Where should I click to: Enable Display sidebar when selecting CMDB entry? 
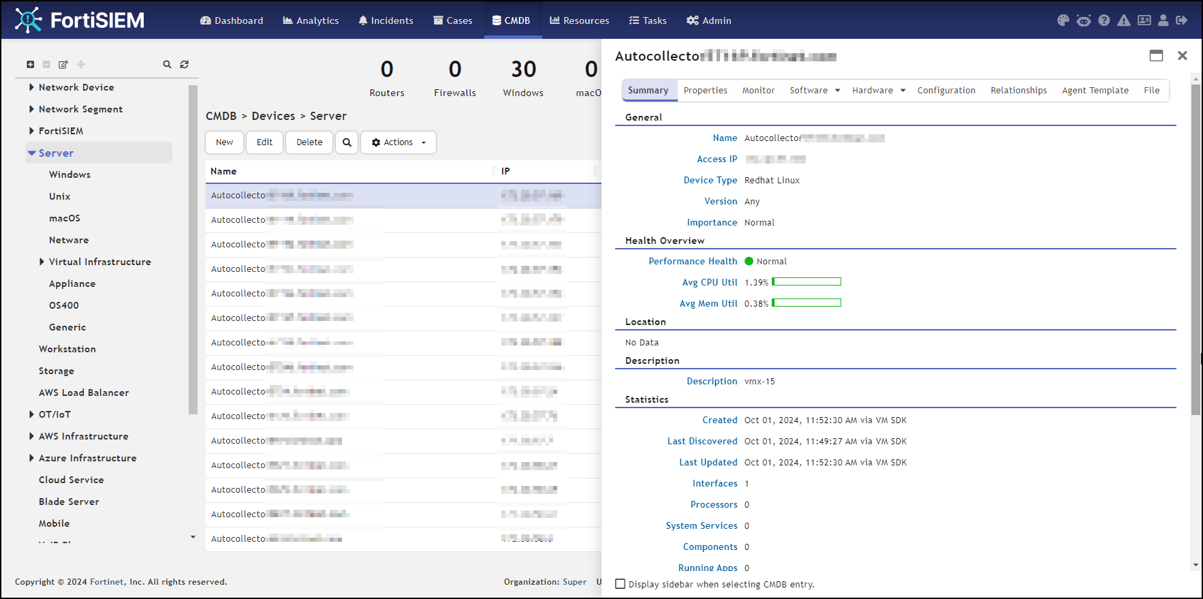pos(620,584)
